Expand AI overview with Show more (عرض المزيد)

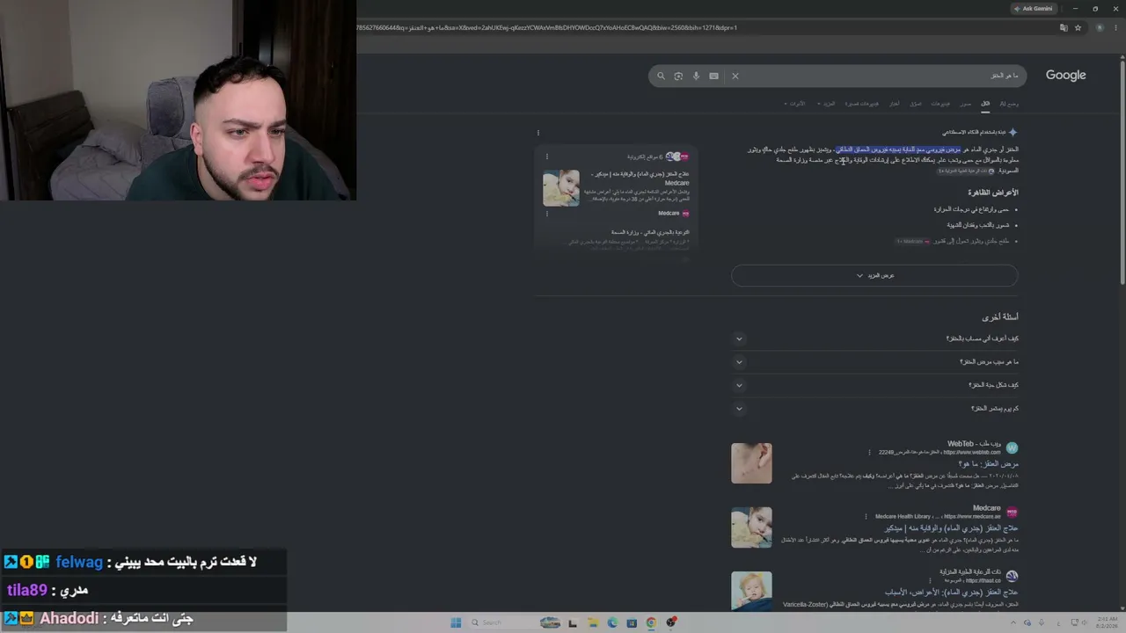[x=874, y=275]
